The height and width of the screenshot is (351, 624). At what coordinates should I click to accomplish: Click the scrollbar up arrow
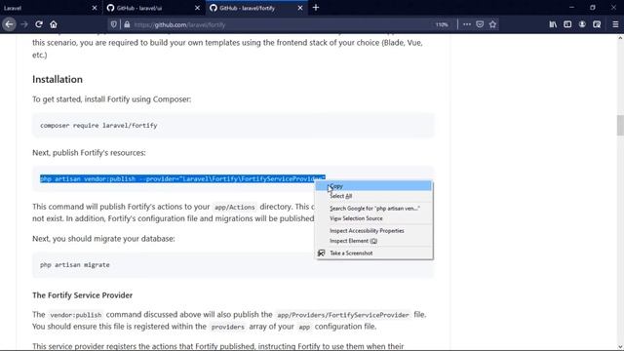[620, 38]
